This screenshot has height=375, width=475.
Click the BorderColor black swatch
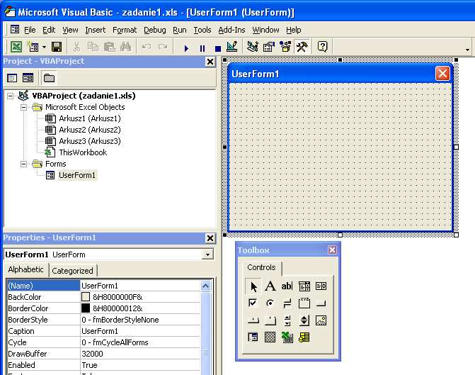(86, 308)
